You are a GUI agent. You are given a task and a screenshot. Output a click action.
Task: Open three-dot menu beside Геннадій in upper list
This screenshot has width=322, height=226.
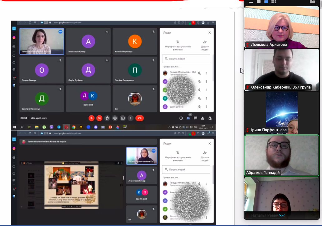[x=207, y=73]
